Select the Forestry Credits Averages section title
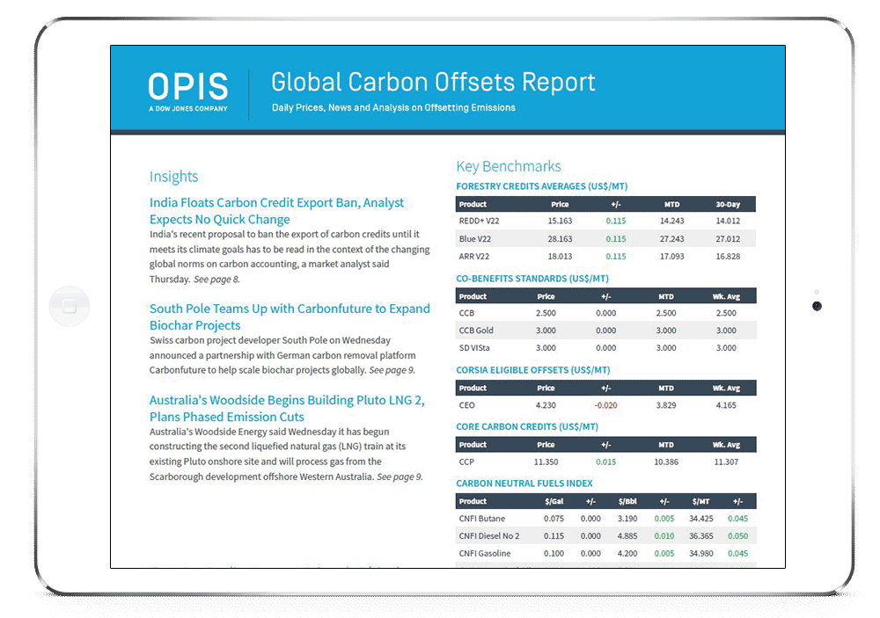880x618 pixels. pos(541,186)
